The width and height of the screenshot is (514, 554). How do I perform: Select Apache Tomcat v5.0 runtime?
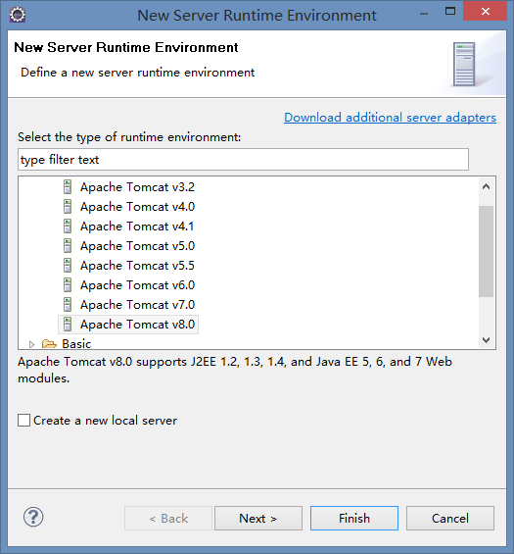pyautogui.click(x=138, y=246)
